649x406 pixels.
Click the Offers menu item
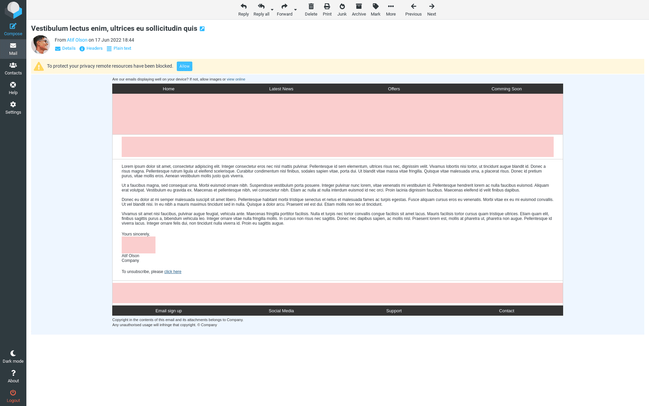pyautogui.click(x=394, y=89)
